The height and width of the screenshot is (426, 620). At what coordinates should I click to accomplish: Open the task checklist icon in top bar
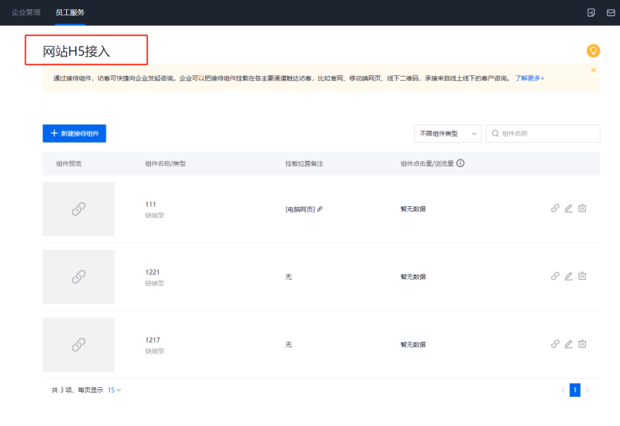coord(591,13)
